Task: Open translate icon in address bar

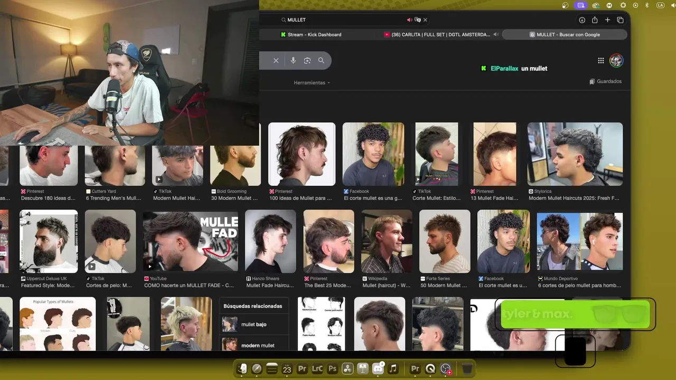Action: point(418,20)
